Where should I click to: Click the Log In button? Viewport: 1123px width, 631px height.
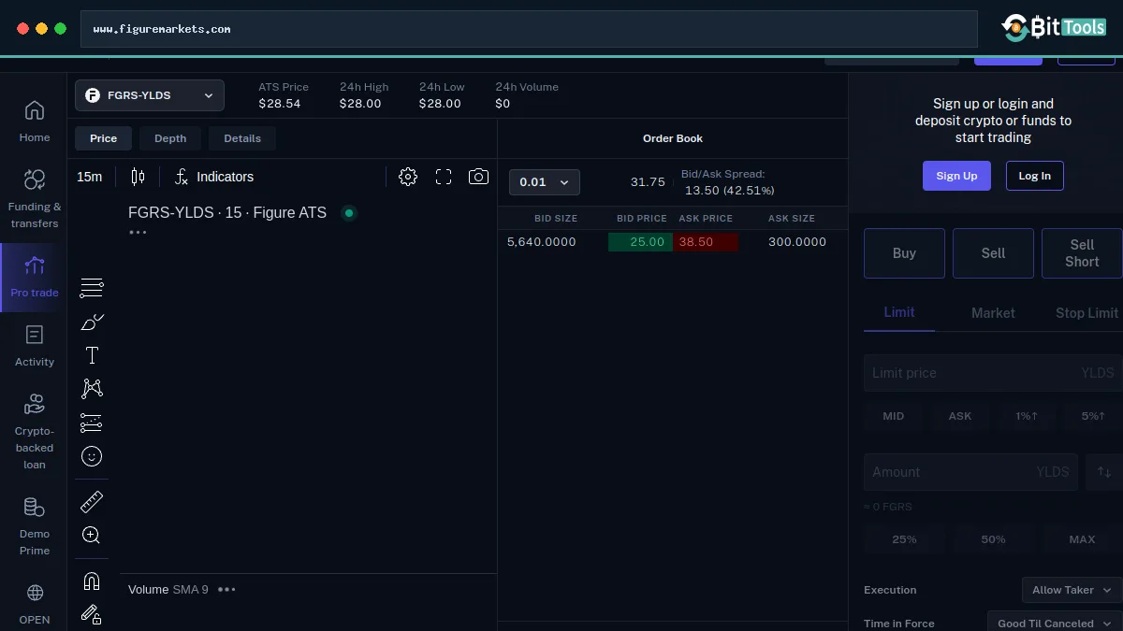pos(1035,176)
